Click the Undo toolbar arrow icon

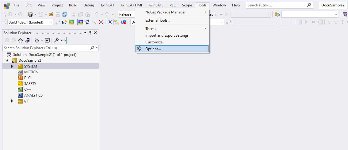tap(97, 14)
